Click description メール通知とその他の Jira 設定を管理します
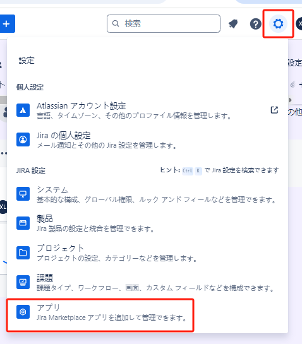The image size is (302, 344). pos(107,145)
